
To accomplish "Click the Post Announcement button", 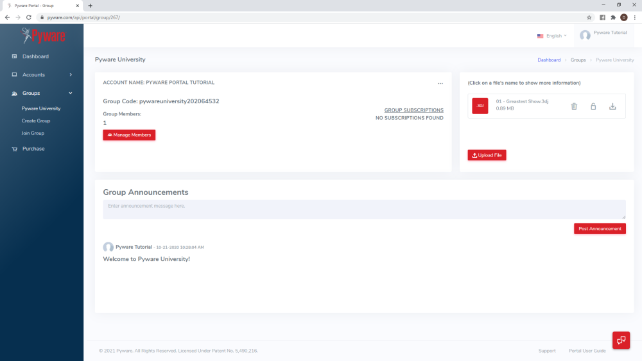I will pyautogui.click(x=600, y=228).
